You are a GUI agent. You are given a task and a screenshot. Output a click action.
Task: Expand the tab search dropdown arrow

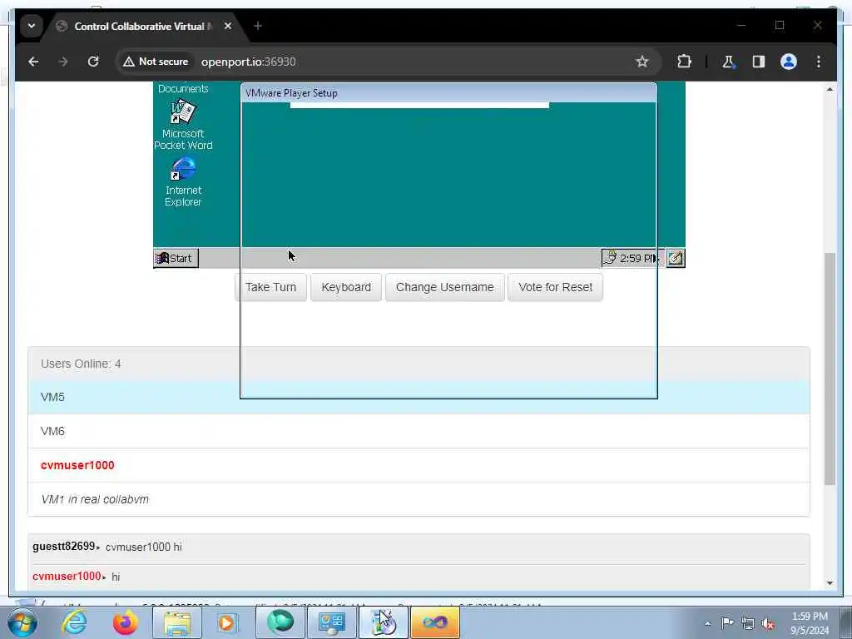click(32, 26)
